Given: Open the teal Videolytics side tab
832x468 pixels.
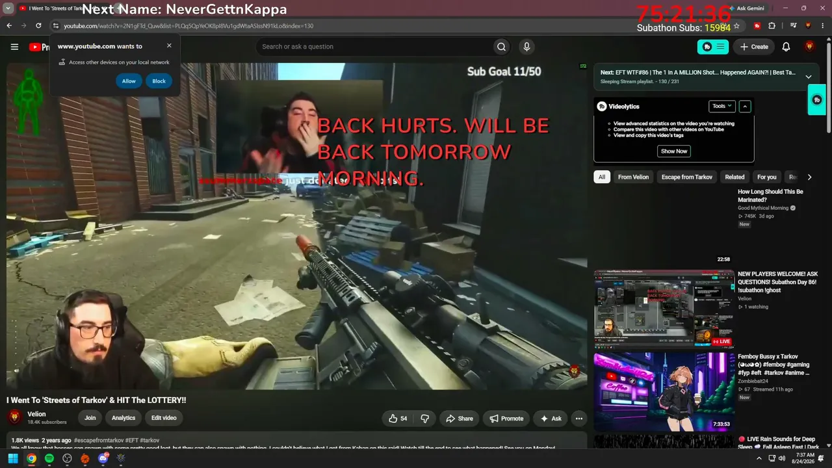Looking at the screenshot, I should [x=817, y=100].
